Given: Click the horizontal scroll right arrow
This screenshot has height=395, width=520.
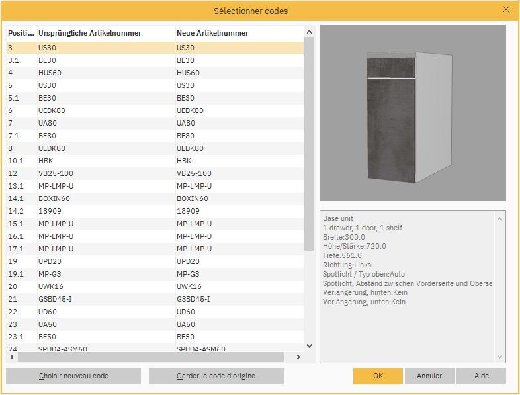Looking at the screenshot, I should tap(298, 357).
